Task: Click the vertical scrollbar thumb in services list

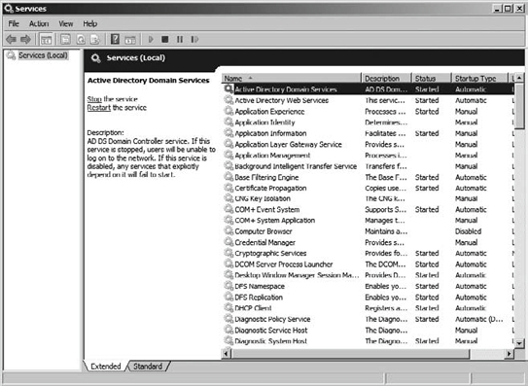Action: click(x=519, y=105)
